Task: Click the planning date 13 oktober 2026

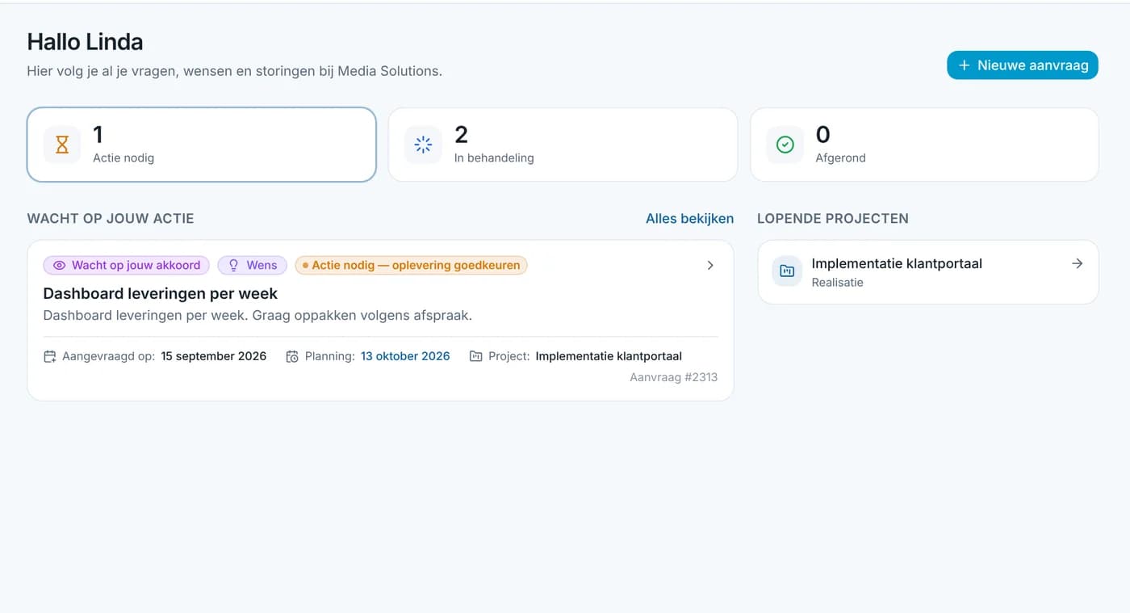Action: [x=405, y=356]
